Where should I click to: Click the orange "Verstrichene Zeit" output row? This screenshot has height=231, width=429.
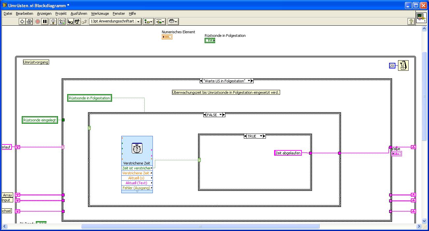[137, 173]
